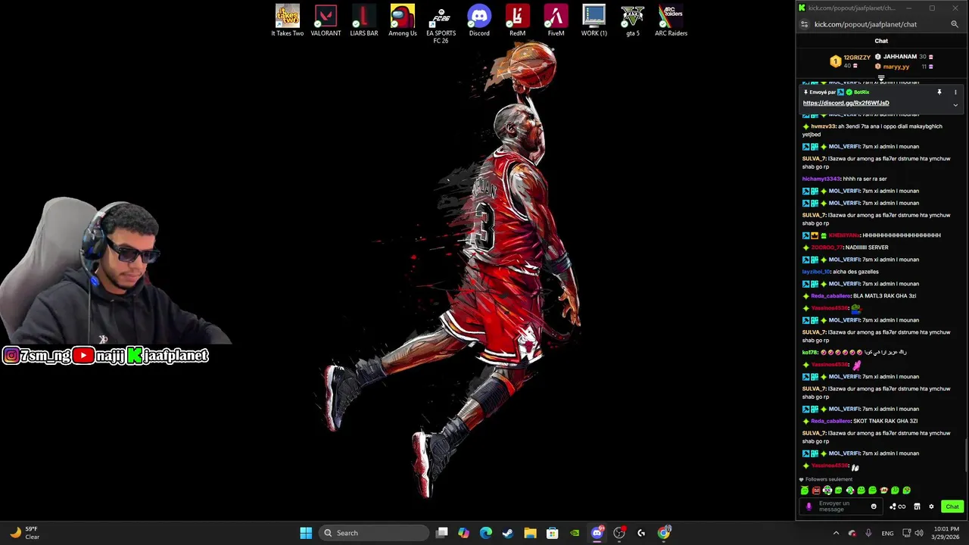Screen dimensions: 969x545
Task: Open volume control in system tray
Action: tap(918, 533)
